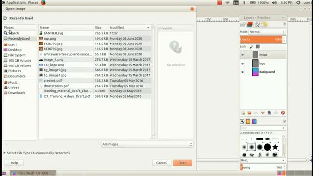Click the Opacity value stepper arrows
The height and width of the screenshot is (176, 313).
point(284,39)
